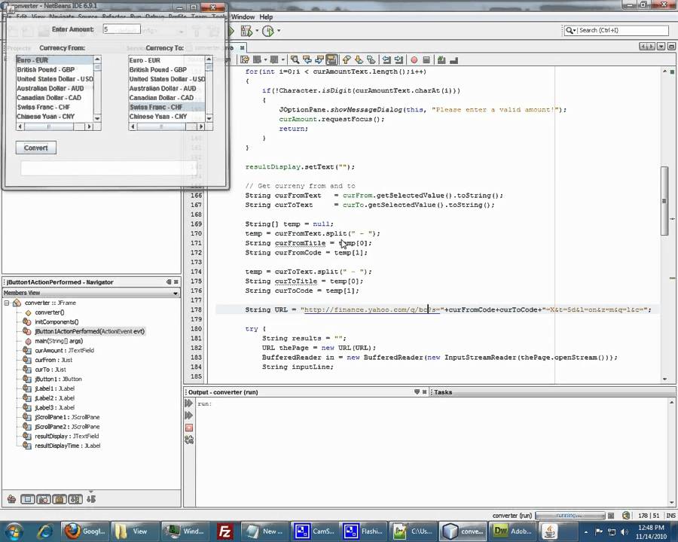Click Currency To list scroll down arrow
678x542 pixels.
tap(209, 118)
